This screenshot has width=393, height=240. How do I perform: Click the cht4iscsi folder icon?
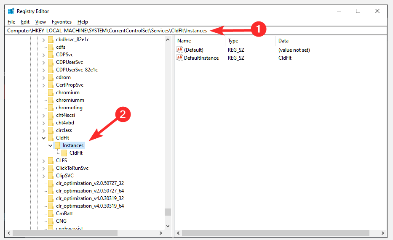click(51, 115)
